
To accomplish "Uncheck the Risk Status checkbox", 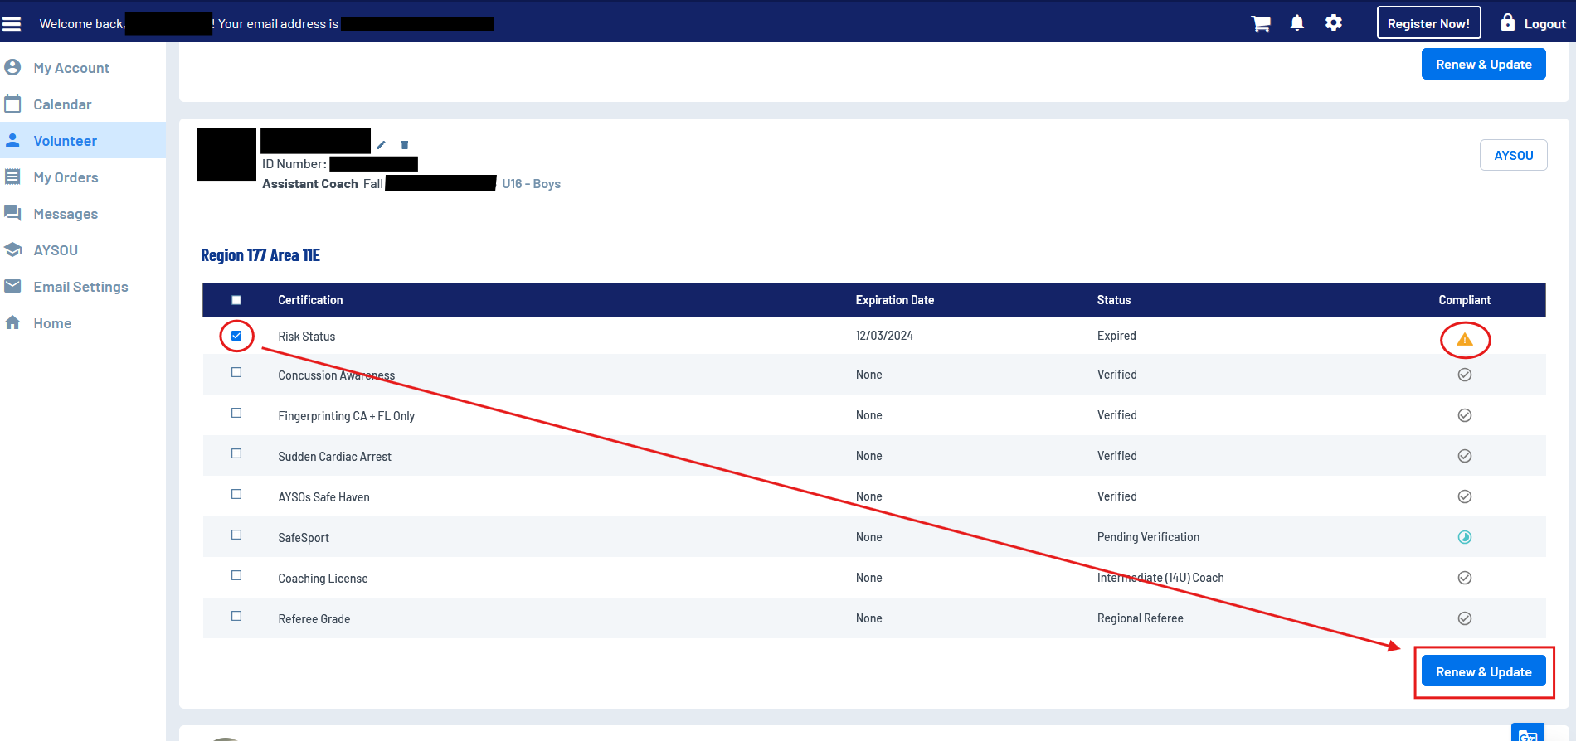I will pos(236,336).
